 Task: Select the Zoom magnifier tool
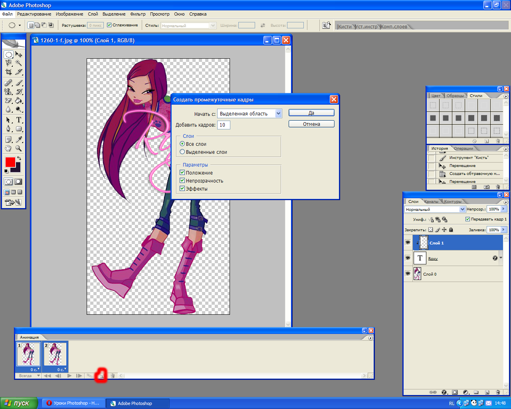tap(19, 148)
